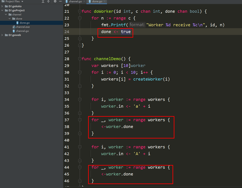Viewport: 242px width, 188px height.
Task: Click '<-worker.done' on line 38
Action: [x=117, y=127]
